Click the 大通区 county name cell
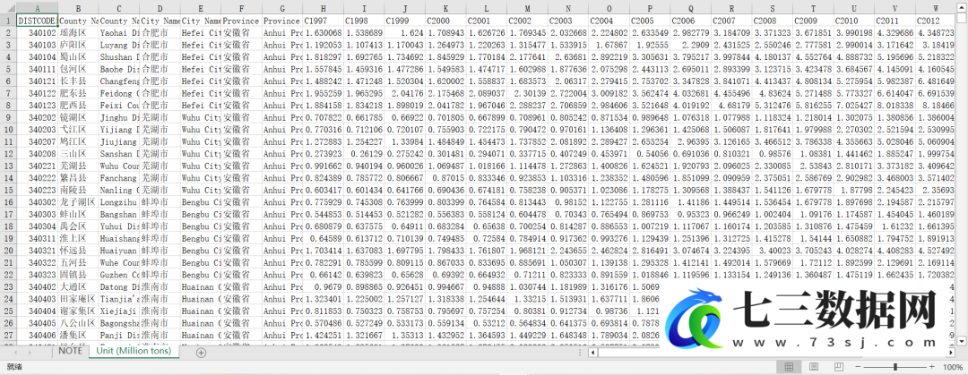The width and height of the screenshot is (968, 375). click(78, 286)
